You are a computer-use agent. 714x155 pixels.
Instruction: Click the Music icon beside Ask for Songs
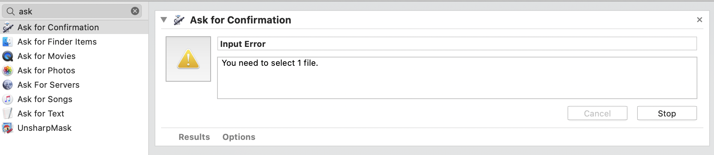(8, 99)
